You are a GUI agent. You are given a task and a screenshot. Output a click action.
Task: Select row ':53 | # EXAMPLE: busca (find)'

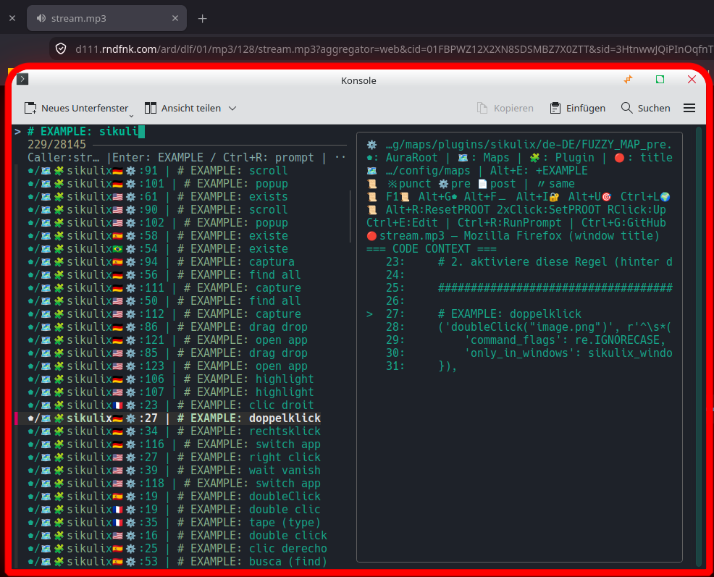pos(177,562)
